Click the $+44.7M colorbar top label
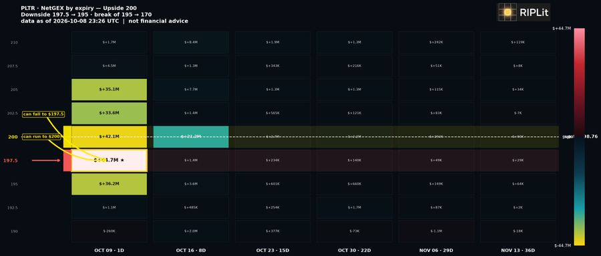Image resolution: width=601 pixels, height=256 pixels. 562,28
